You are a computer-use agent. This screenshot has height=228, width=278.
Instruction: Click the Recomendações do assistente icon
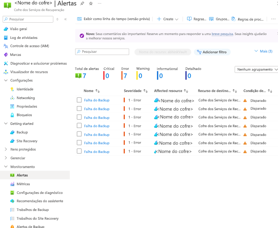tap(12, 201)
